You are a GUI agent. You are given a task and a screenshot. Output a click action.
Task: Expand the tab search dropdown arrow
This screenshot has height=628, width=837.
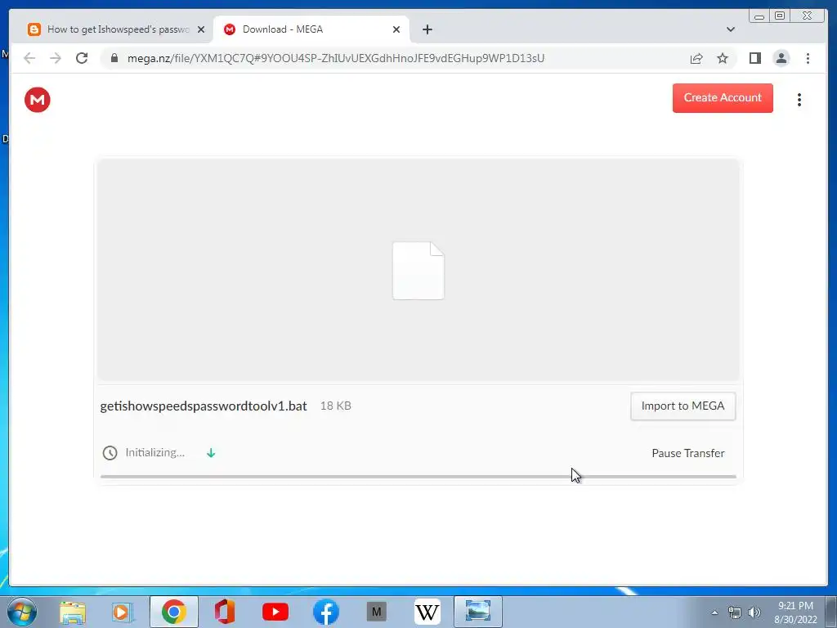[730, 29]
